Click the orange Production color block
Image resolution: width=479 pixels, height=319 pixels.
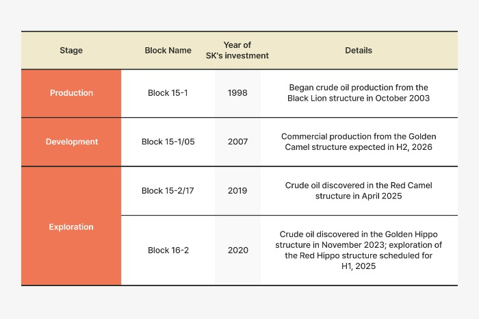(71, 94)
